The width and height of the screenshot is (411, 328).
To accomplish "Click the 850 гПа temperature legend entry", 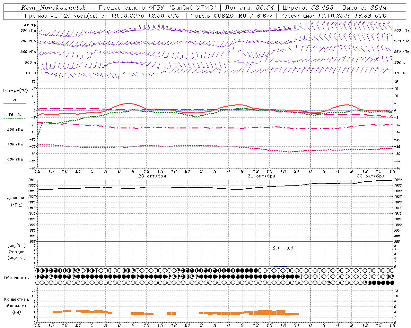I will coord(15,130).
